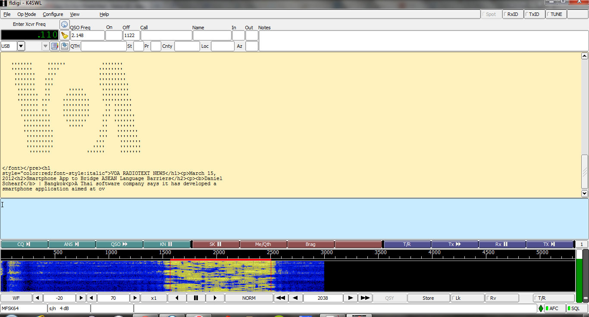Toggle the TUNE button

click(x=556, y=14)
